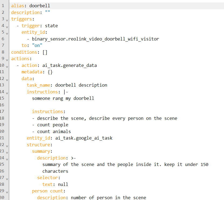Image resolution: width=224 pixels, height=200 pixels.
Task: Click the text someone rang my doorbell
Action: [x=63, y=99]
